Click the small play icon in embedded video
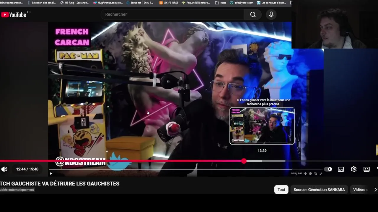The image size is (378, 212). coord(51,174)
